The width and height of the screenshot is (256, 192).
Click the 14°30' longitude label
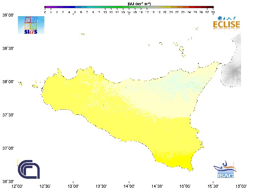157,186
